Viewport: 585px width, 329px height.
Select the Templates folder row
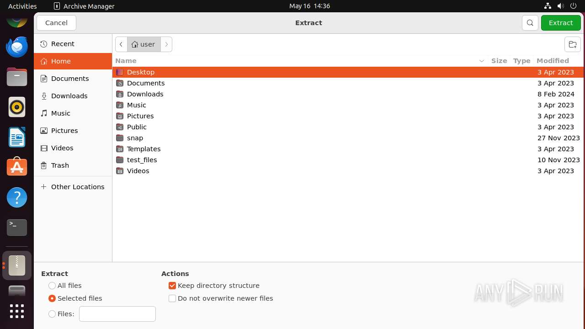348,149
